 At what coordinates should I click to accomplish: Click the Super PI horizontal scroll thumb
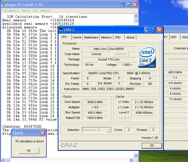coord(8,160)
